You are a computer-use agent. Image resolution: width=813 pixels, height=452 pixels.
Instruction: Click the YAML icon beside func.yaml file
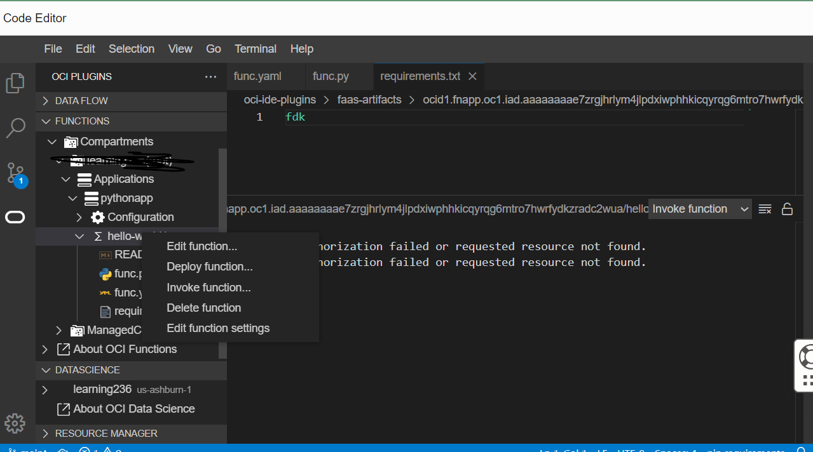(x=106, y=293)
